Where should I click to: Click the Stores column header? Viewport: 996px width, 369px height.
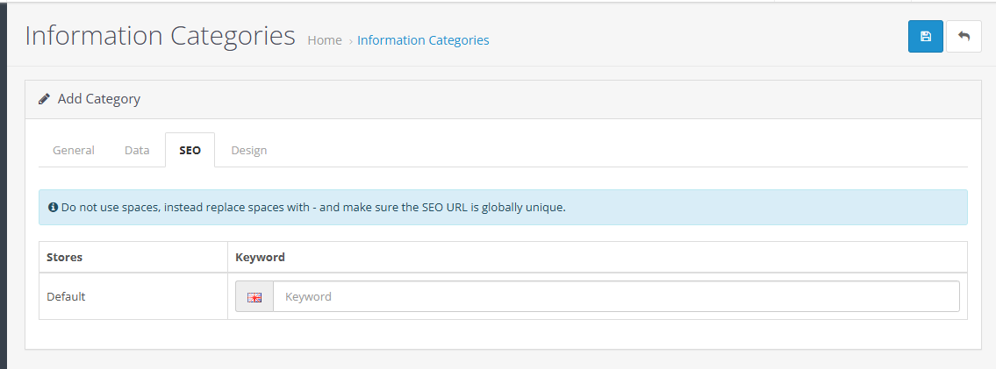click(x=64, y=257)
